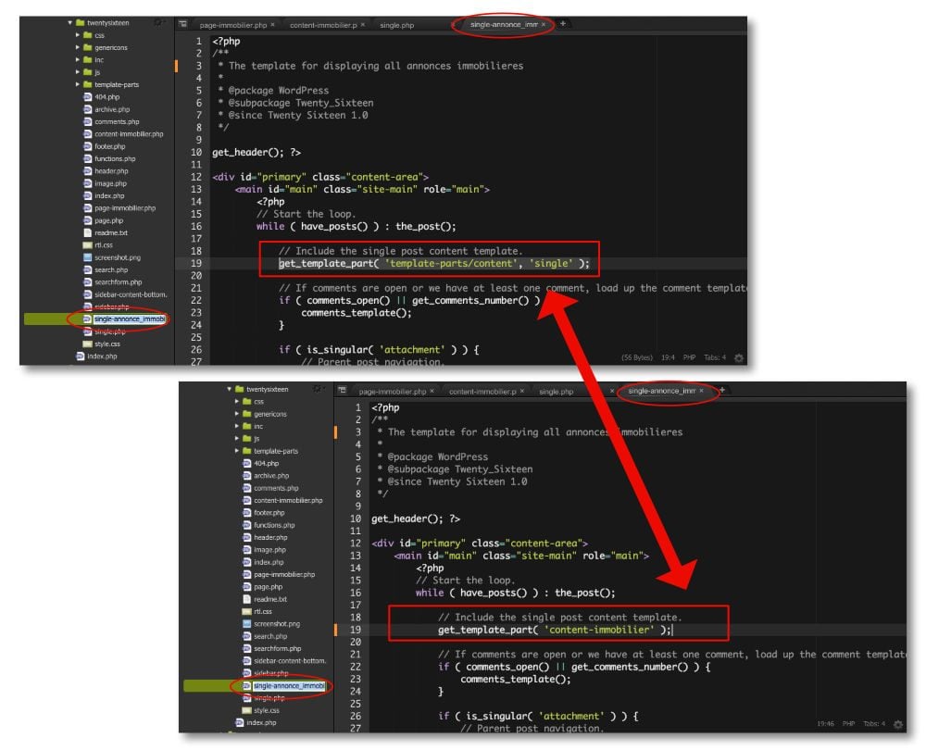Click the settings gear in lower editor's status bar
This screenshot has height=750, width=926.
897,723
